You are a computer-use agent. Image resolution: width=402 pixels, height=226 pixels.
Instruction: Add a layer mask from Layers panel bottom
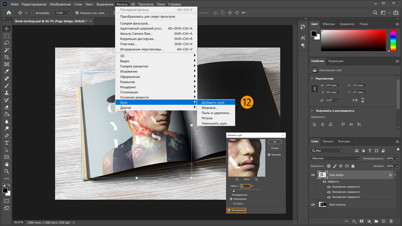[x=361, y=221]
